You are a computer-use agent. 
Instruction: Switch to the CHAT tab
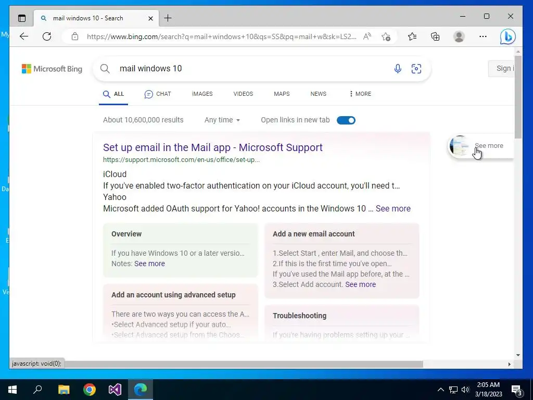tap(158, 94)
